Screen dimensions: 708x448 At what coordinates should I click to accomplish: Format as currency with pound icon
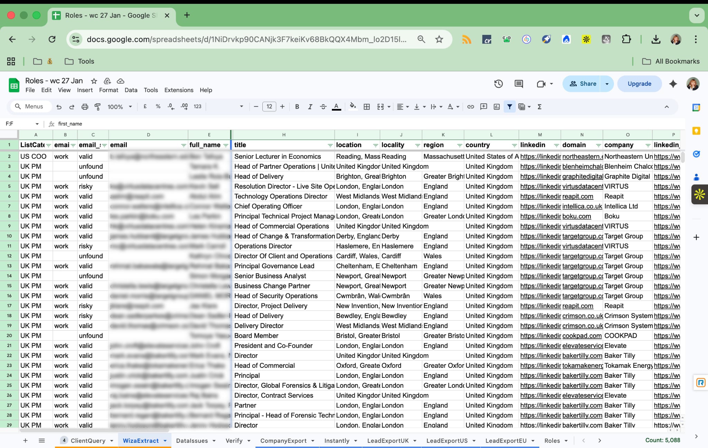pyautogui.click(x=145, y=106)
